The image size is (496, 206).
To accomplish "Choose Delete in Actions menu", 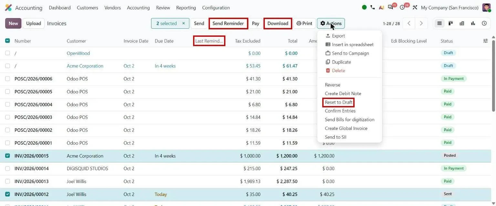I will coord(335,71).
